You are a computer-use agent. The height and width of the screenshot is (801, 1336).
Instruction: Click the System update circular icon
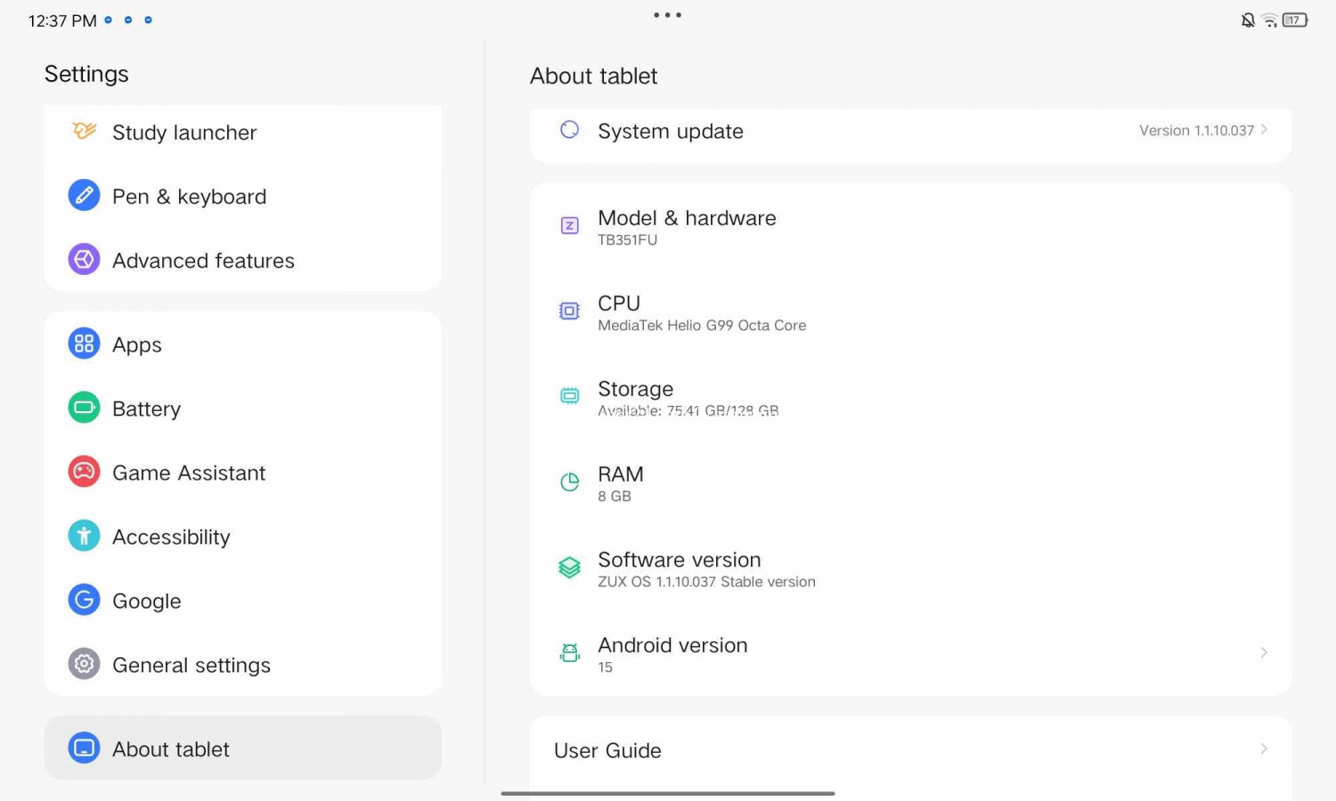point(569,130)
